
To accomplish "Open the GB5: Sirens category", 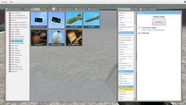I will (15, 57).
